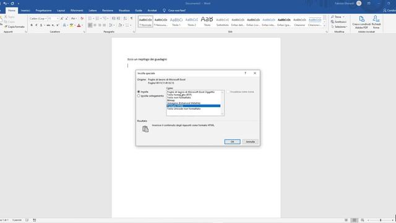Decrease paragraph indent
The width and height of the screenshot is (396, 223).
pyautogui.click(x=113, y=19)
